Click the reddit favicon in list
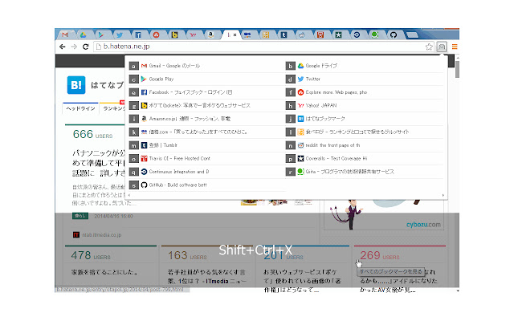This screenshot has width=514, height=321. pos(300,145)
